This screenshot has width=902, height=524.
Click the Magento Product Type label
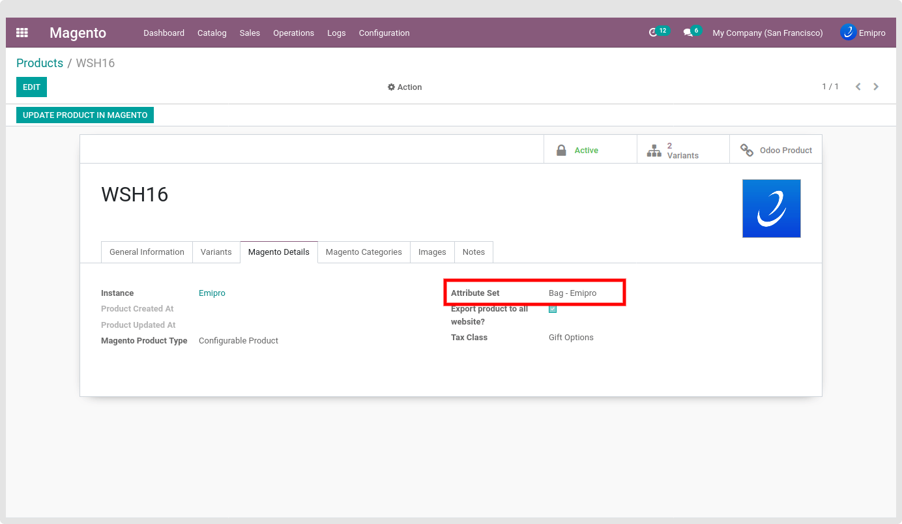(144, 341)
